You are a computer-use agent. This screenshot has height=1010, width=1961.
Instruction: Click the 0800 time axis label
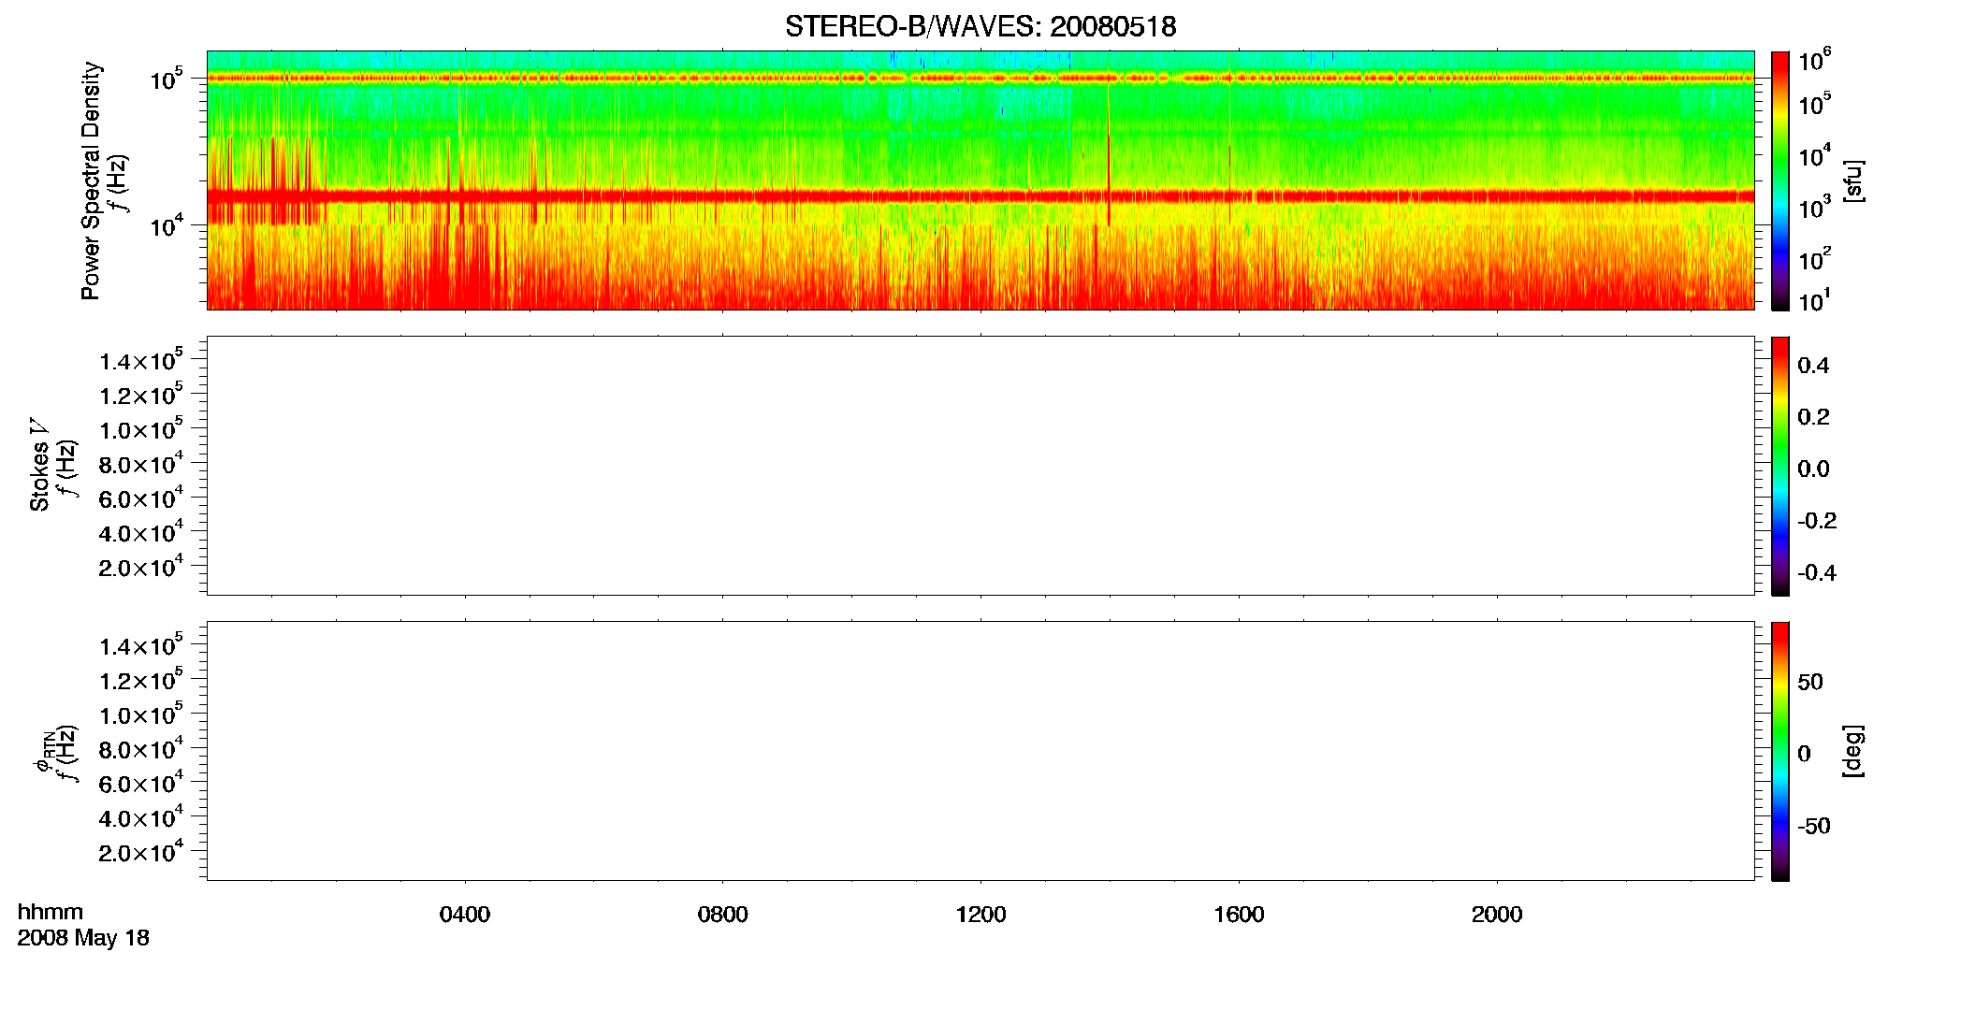723,915
